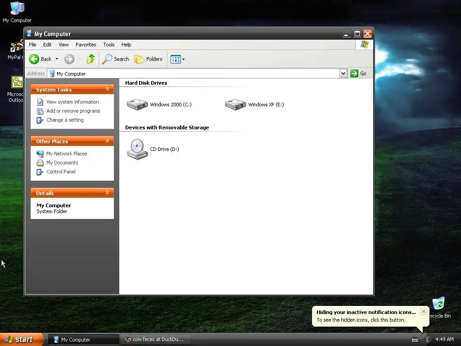Click the Go button

tap(358, 73)
